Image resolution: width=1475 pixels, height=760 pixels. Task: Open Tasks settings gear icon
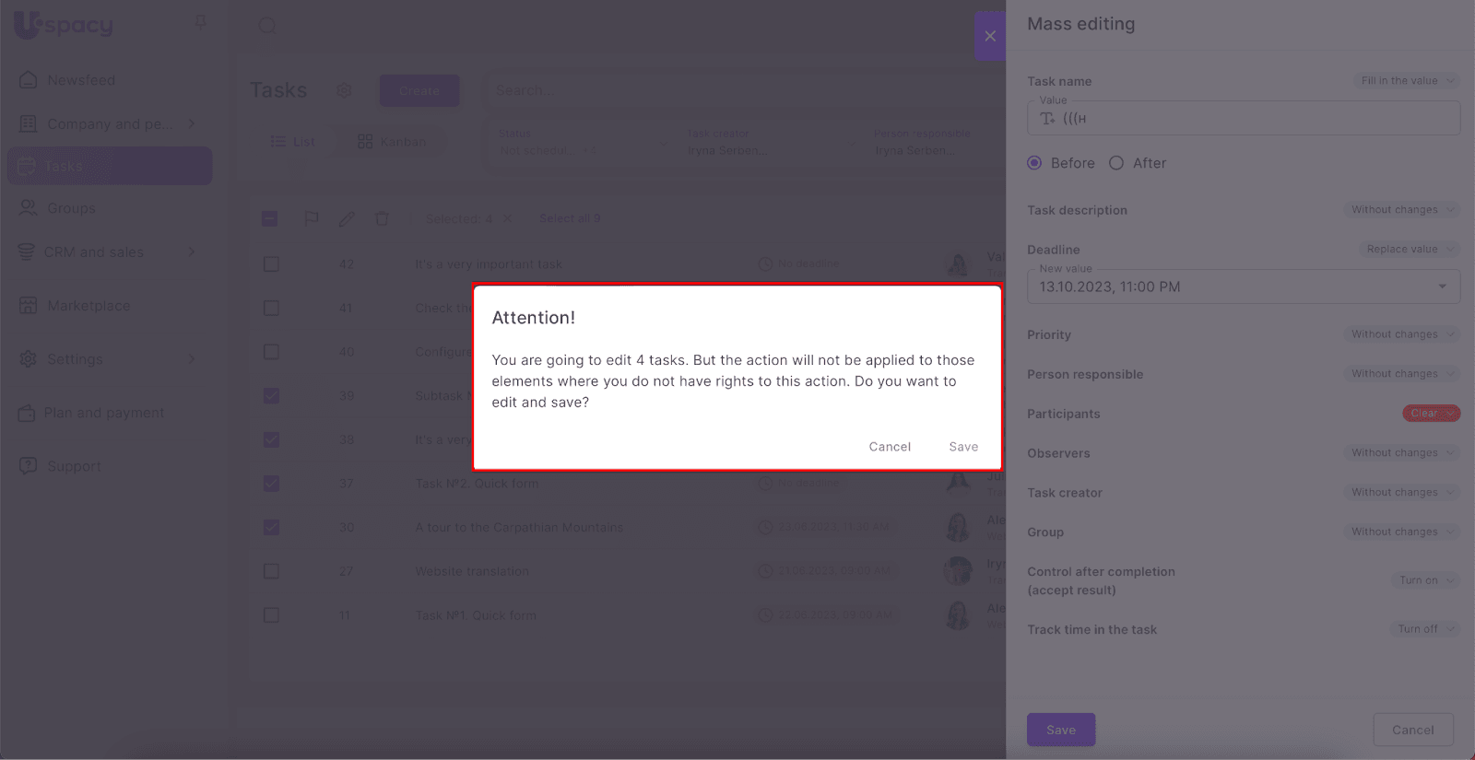[x=345, y=90]
